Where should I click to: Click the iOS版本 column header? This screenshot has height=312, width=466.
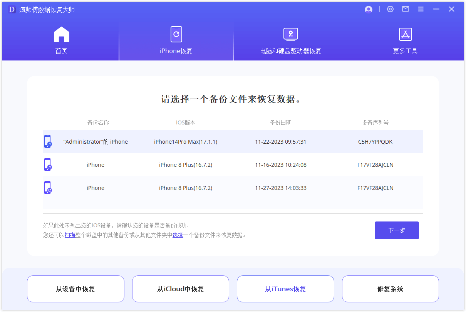186,122
